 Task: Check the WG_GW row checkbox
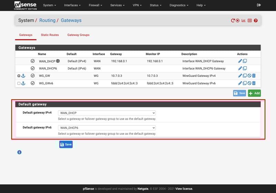coord(19,76)
